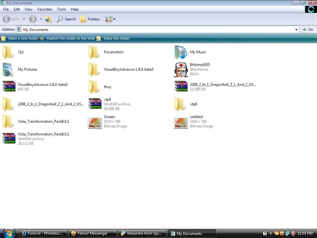Screen dimensions: 317x238
Task: Open the Favorites menu
Action: pos(45,9)
